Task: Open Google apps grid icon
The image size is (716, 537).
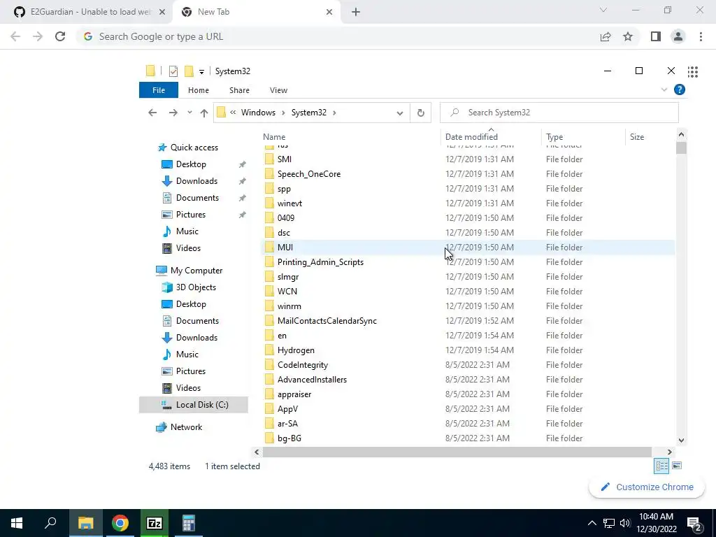Action: (693, 72)
